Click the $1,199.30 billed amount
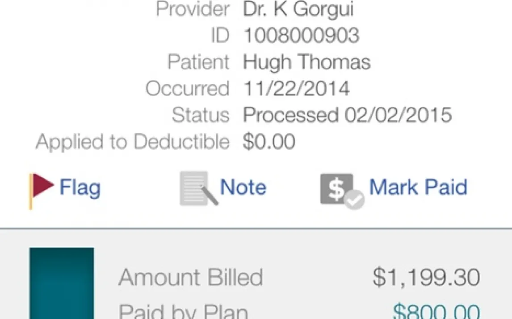 (427, 277)
